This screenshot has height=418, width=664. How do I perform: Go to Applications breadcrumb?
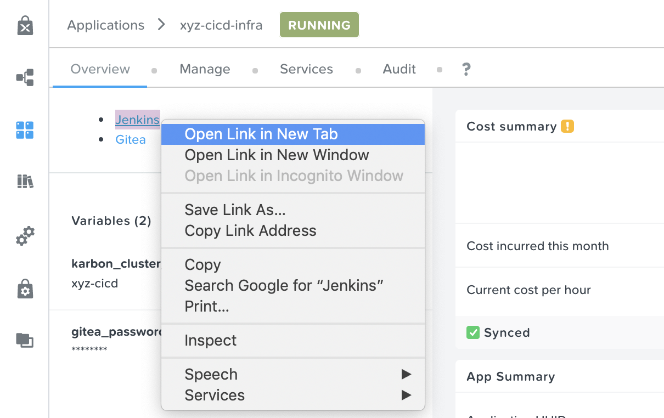106,25
